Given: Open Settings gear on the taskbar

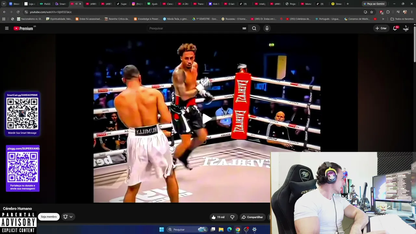Looking at the screenshot, I should point(254,229).
